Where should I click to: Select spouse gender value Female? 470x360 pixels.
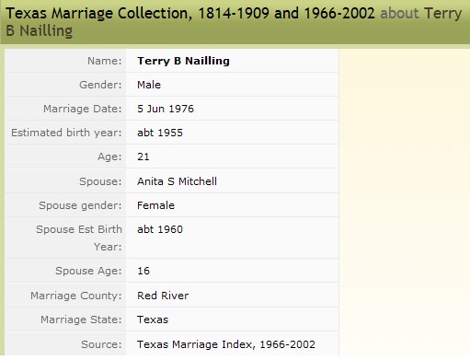155,205
